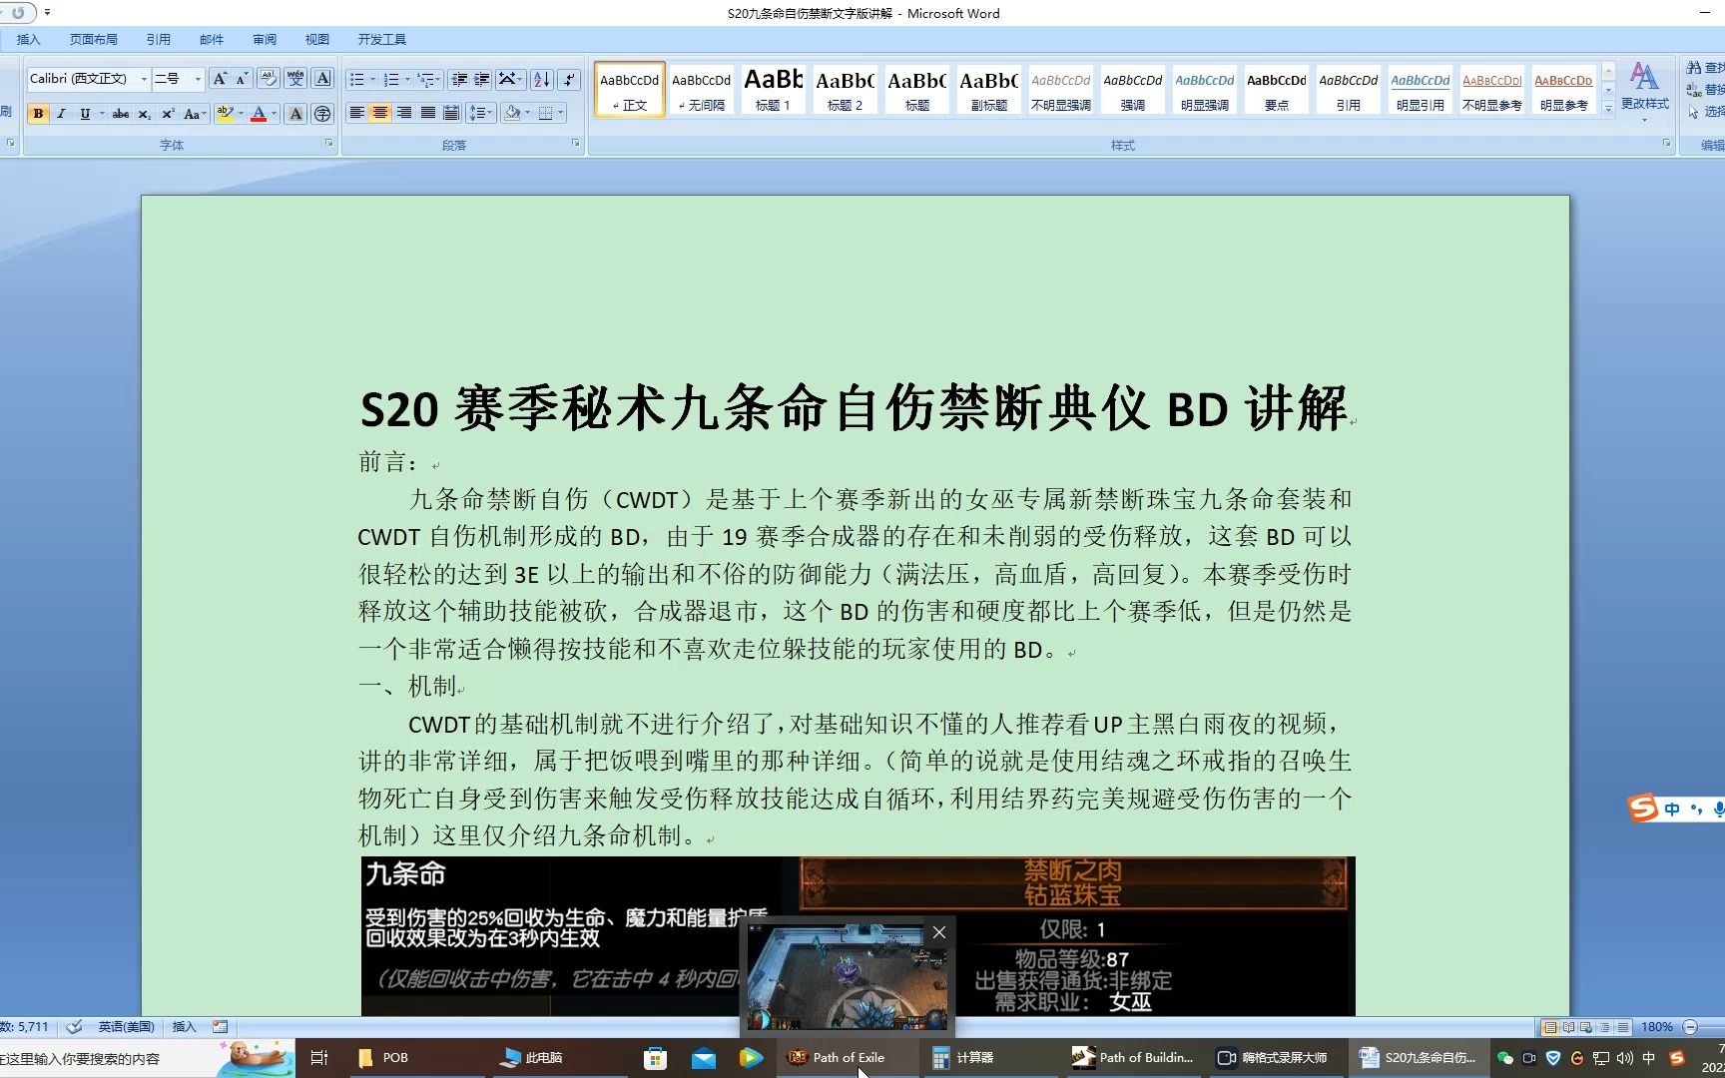Expand underline style dropdown arrow
Screen dimensions: 1725x1078
coord(102,114)
